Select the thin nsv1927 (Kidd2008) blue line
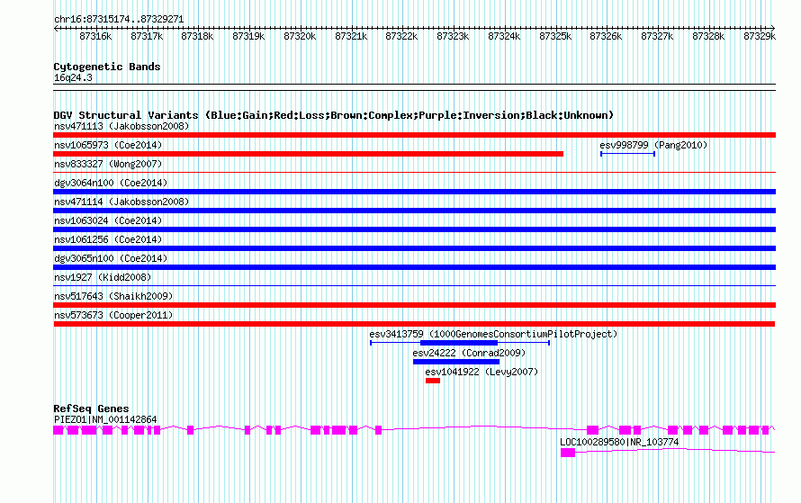801x503 pixels. click(414, 286)
